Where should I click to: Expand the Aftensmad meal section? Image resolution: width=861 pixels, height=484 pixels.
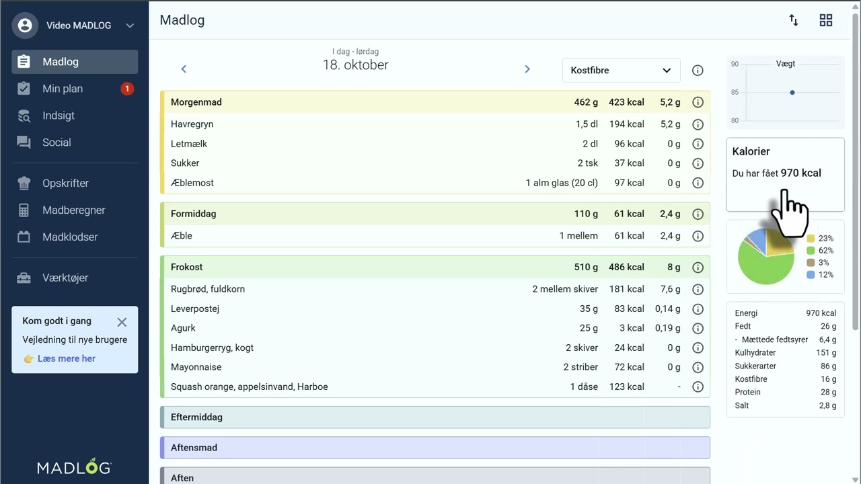pyautogui.click(x=435, y=448)
